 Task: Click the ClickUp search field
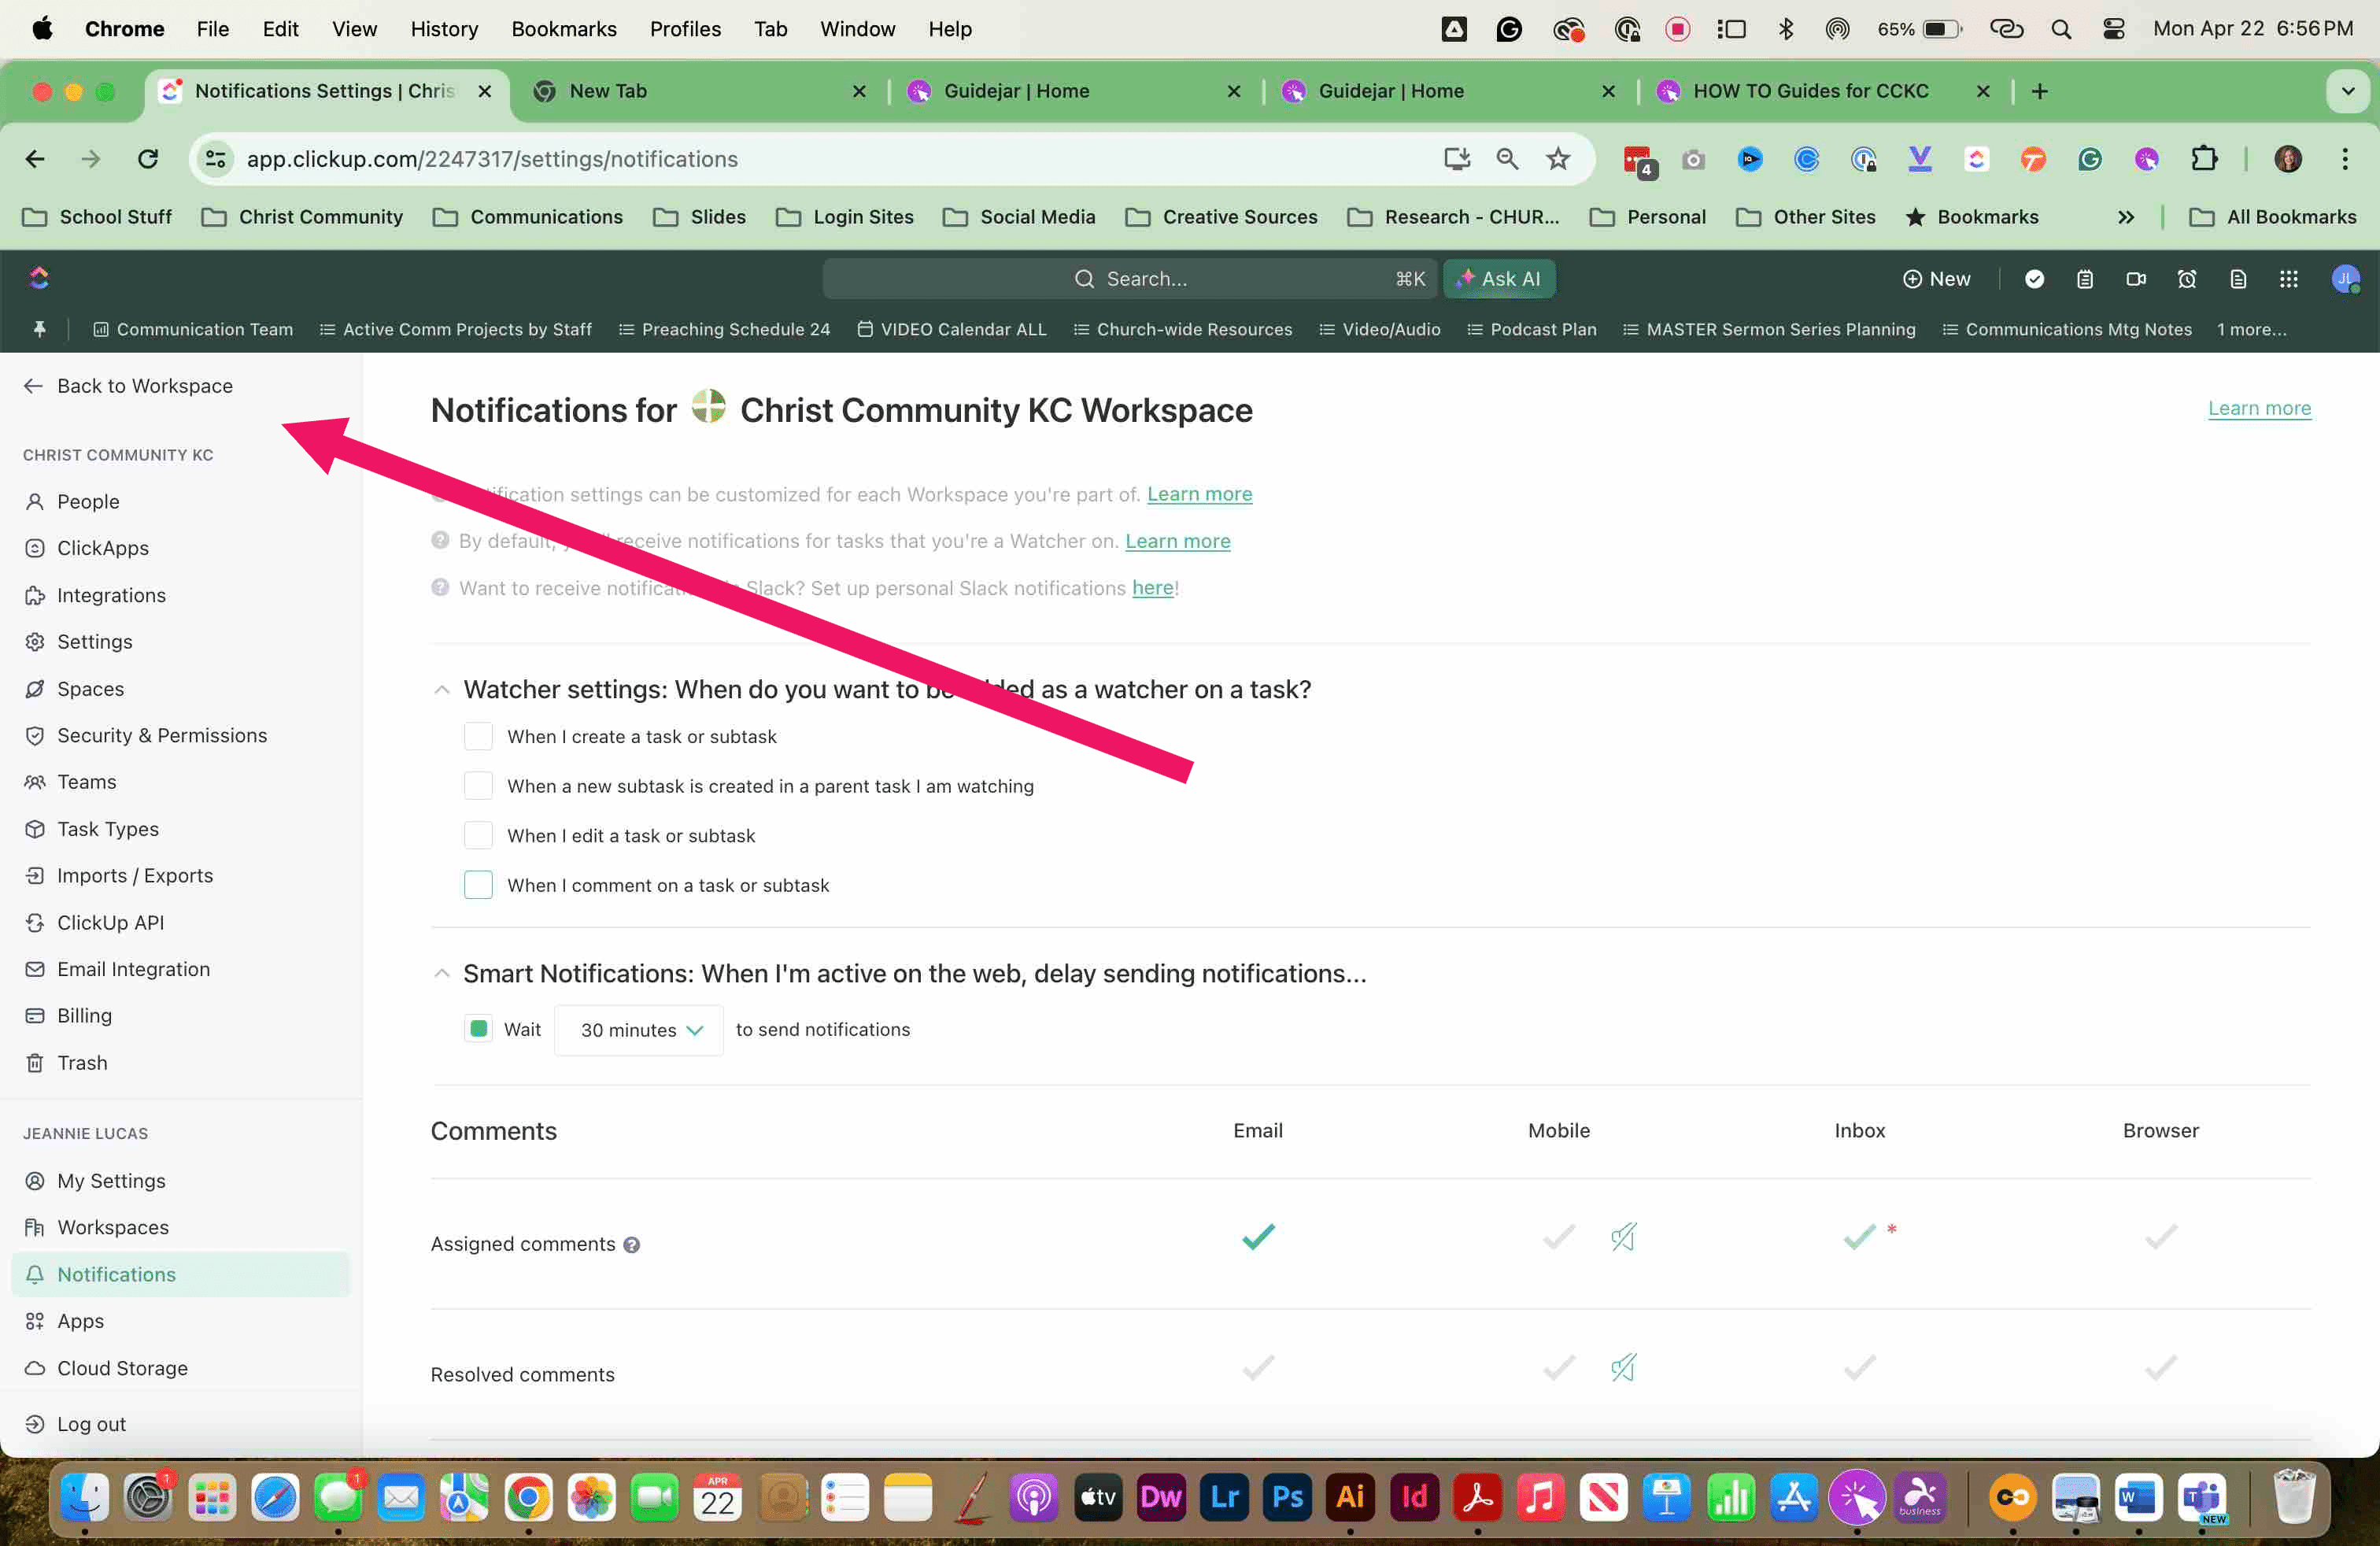pyautogui.click(x=1129, y=279)
